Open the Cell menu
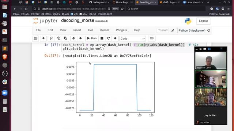 [x=91, y=30]
